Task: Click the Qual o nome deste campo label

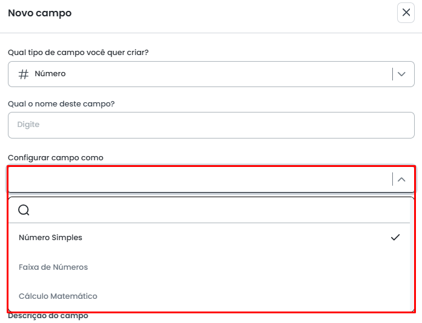Action: 61,104
